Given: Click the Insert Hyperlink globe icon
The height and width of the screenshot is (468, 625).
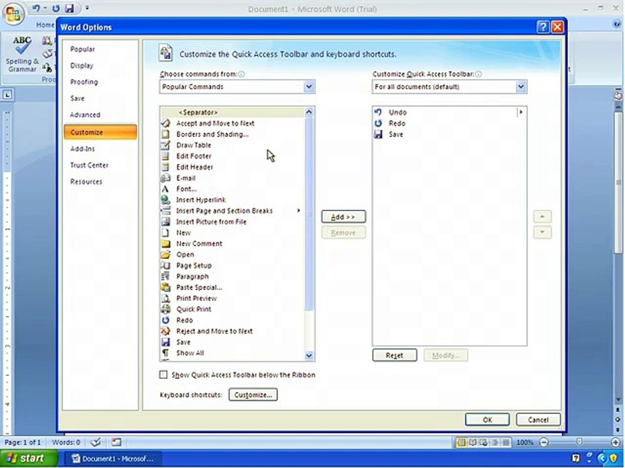Looking at the screenshot, I should [165, 200].
